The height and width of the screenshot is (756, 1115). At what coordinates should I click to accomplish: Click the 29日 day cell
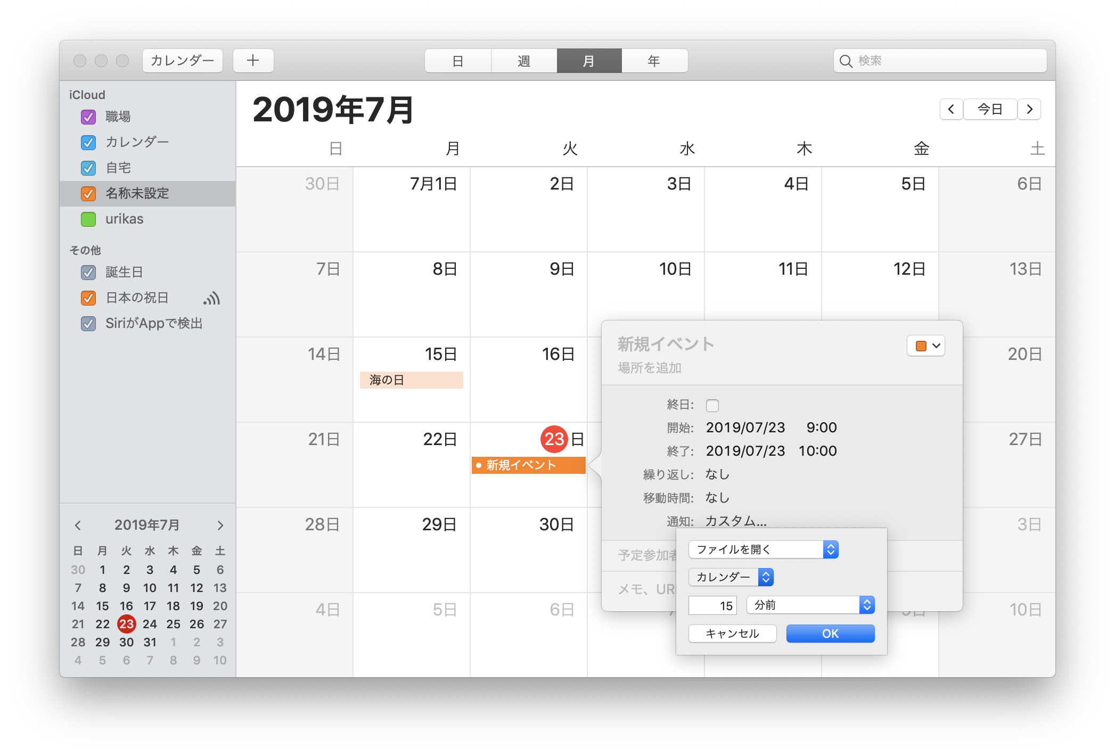pos(412,550)
